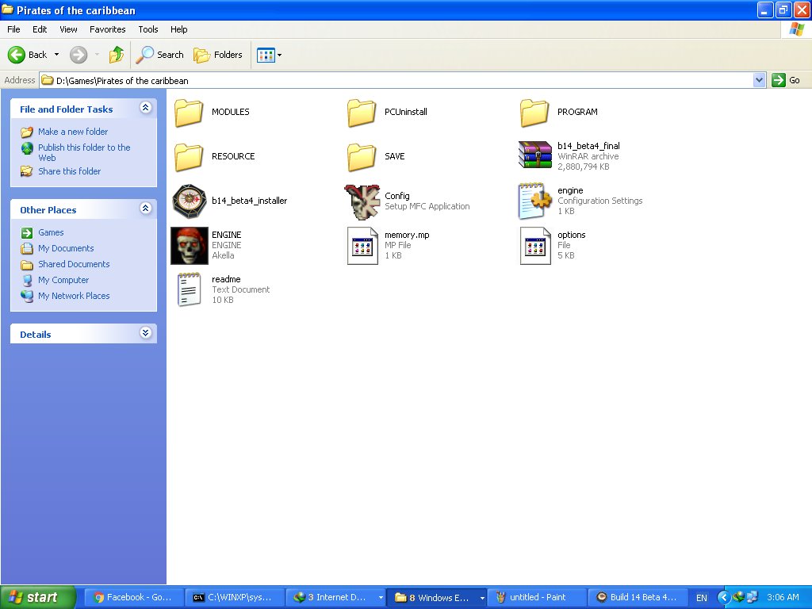Open Shared Documents link

[x=74, y=264]
